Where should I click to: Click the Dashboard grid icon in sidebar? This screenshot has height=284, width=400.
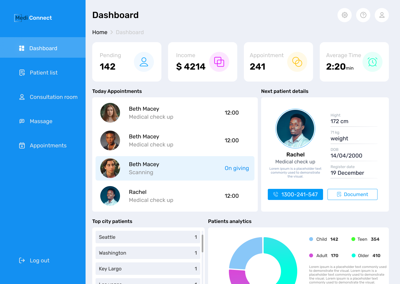coord(22,48)
